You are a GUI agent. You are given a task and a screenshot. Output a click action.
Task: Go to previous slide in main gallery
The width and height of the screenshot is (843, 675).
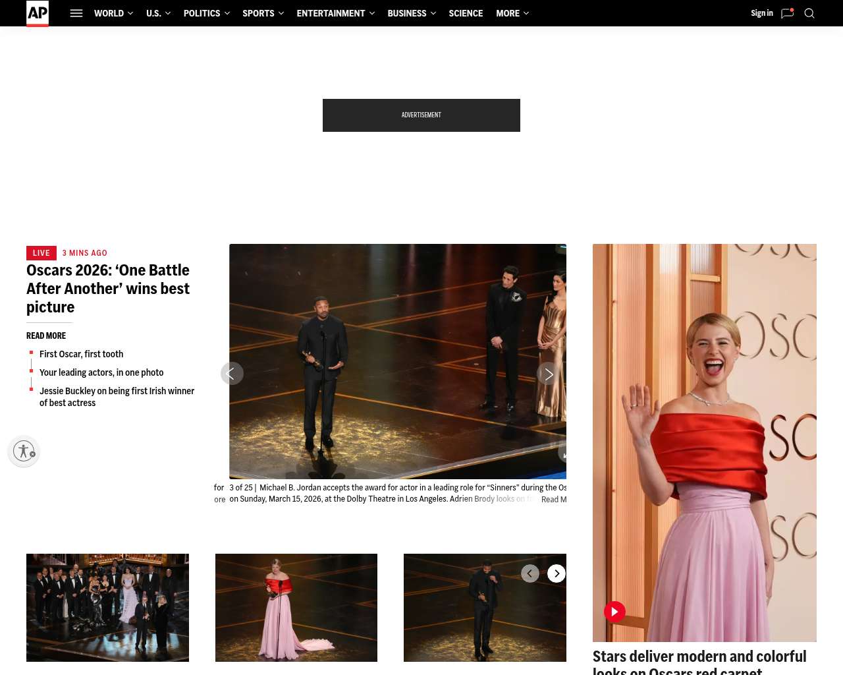point(232,374)
